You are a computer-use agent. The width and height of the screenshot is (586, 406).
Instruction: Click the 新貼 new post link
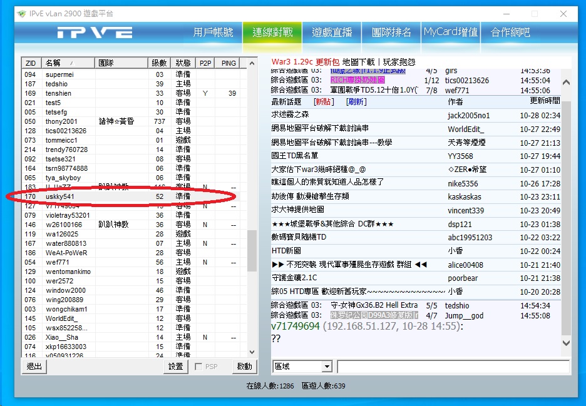[x=324, y=101]
